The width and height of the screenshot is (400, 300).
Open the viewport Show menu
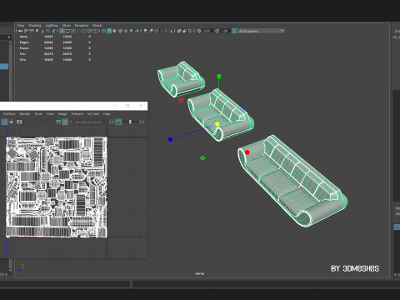click(x=67, y=25)
